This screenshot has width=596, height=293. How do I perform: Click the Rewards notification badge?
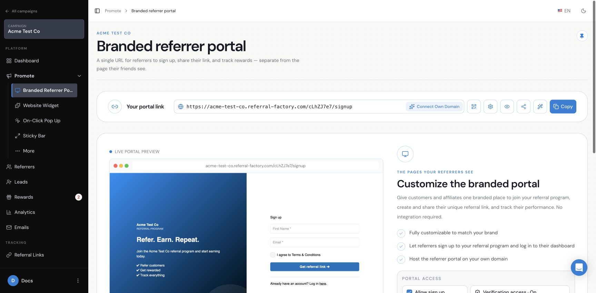click(x=79, y=197)
